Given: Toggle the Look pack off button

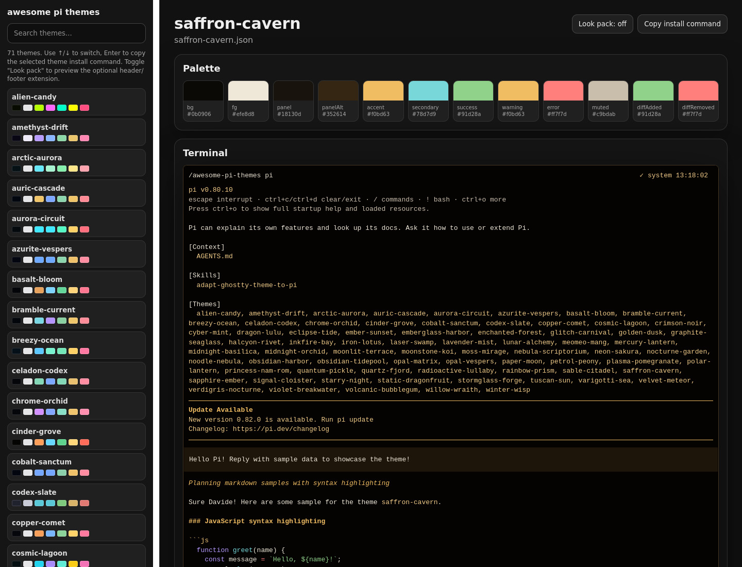Looking at the screenshot, I should pyautogui.click(x=602, y=24).
